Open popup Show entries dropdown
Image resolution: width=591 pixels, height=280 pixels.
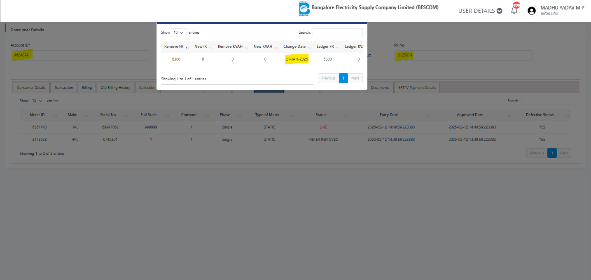coord(179,33)
